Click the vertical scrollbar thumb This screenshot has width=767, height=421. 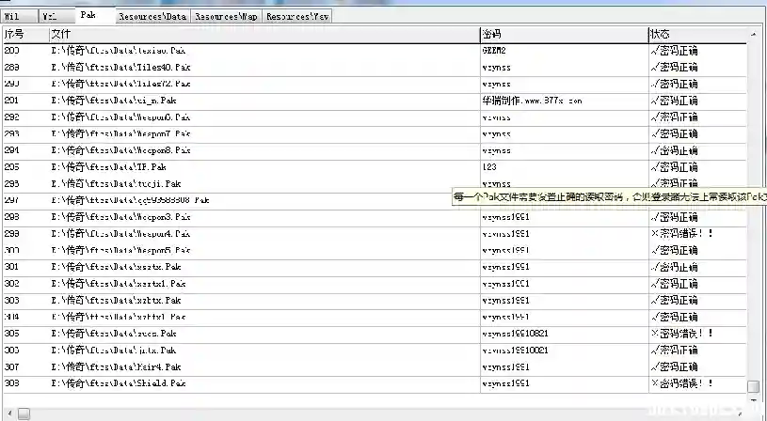point(753,386)
